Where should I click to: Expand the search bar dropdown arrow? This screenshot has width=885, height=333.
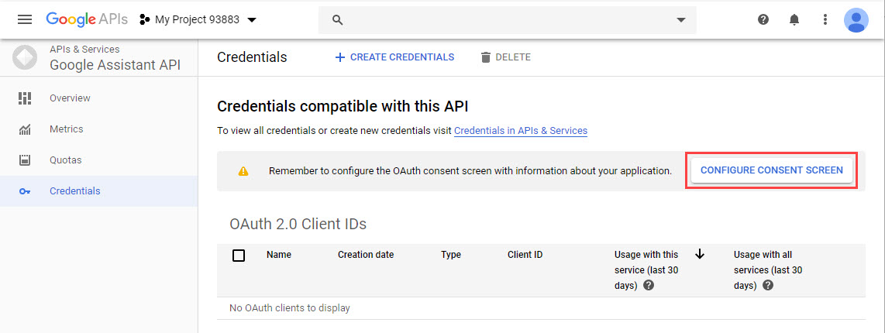681,20
